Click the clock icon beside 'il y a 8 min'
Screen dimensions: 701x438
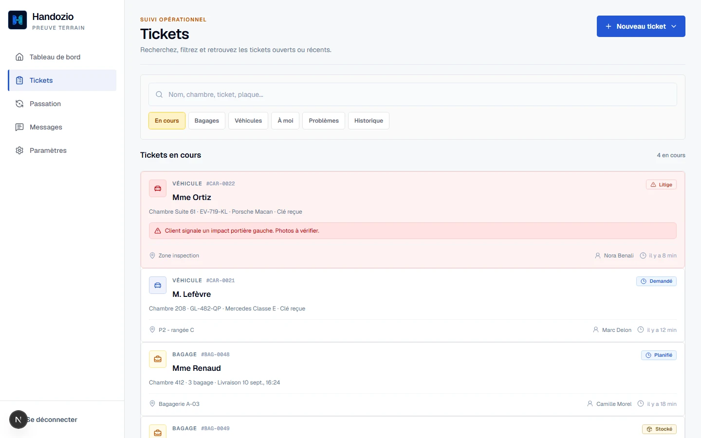[x=643, y=255]
